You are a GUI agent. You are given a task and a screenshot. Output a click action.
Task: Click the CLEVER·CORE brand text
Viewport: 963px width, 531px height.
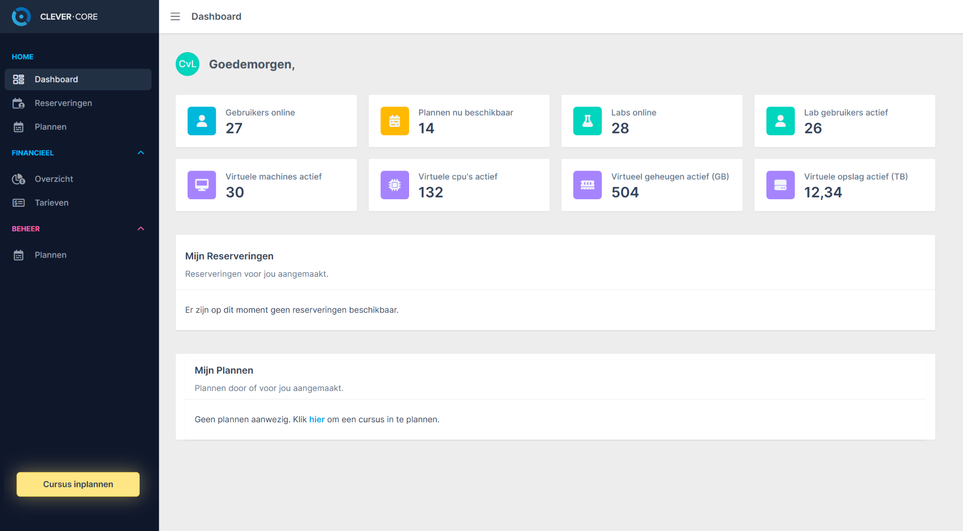coord(69,16)
